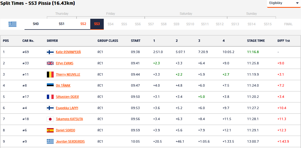The height and width of the screenshot is (148, 301).
Task: Open Takamoto KATSUTA driver link
Action: 69,119
